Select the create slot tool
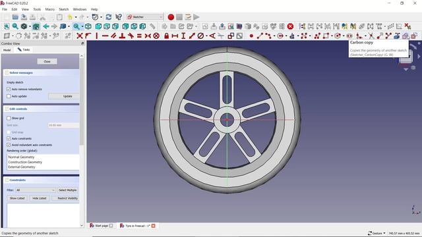The width and height of the screenshot is (422, 237). click(349, 36)
